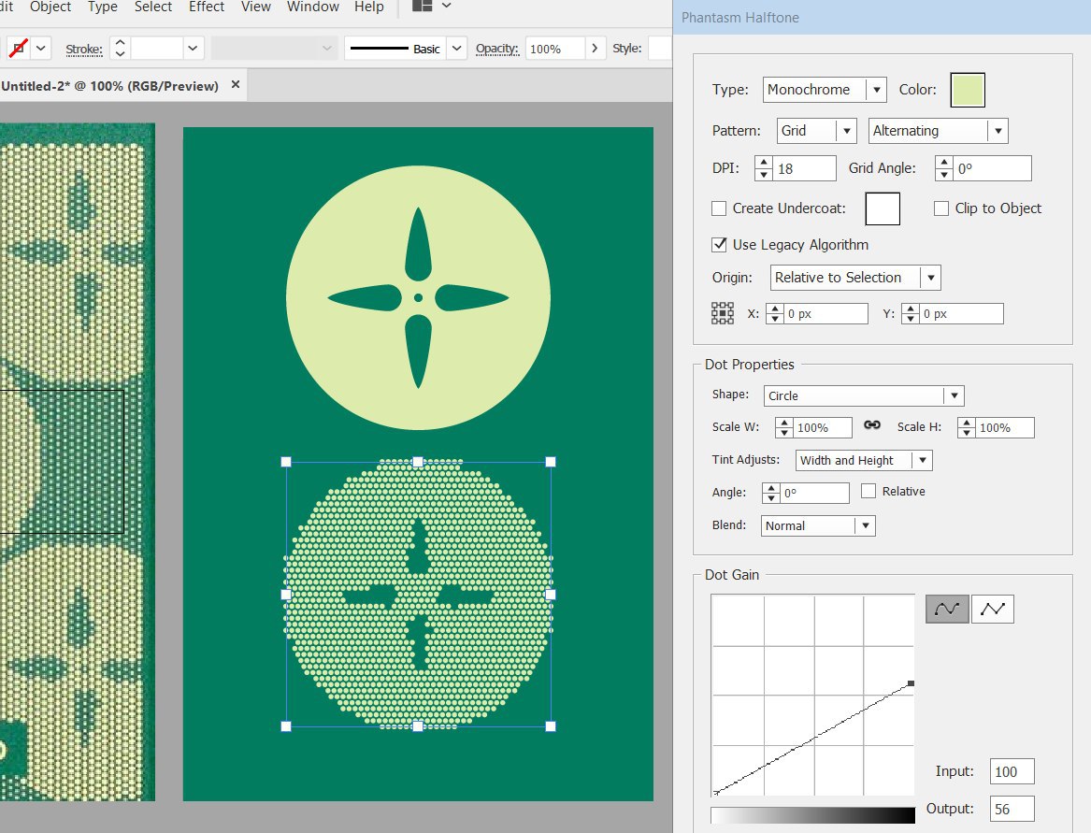Click the Scale H stepper arrows
This screenshot has height=833, width=1091.
coord(967,427)
